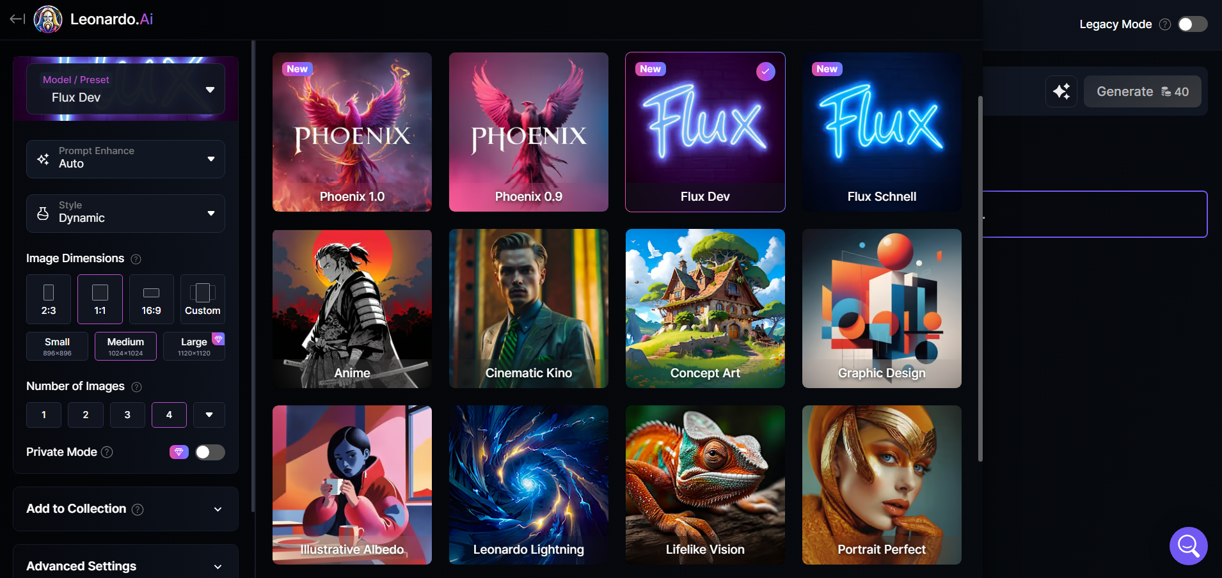Select the 2:3 aspect ratio
1222x578 pixels.
[x=49, y=299]
